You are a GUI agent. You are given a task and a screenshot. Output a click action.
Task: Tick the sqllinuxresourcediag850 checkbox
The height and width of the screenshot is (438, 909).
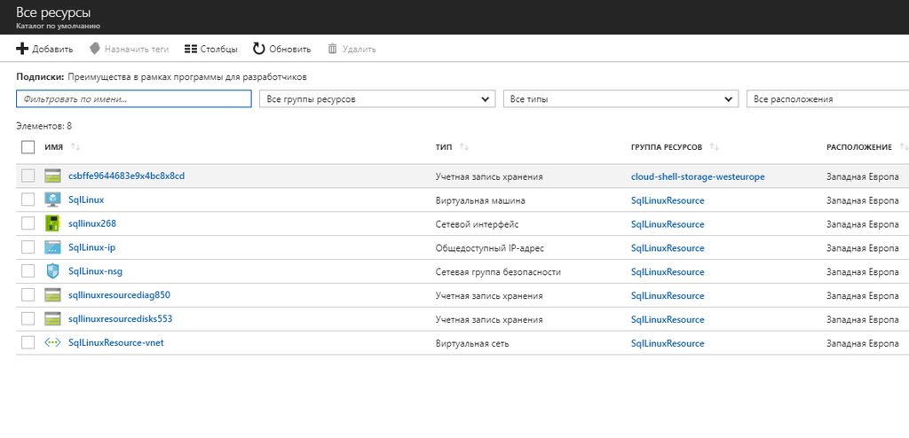pyautogui.click(x=28, y=295)
